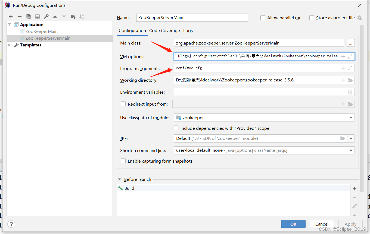Click the OK button
Viewport: 370px width, 234px height.
pyautogui.click(x=293, y=224)
